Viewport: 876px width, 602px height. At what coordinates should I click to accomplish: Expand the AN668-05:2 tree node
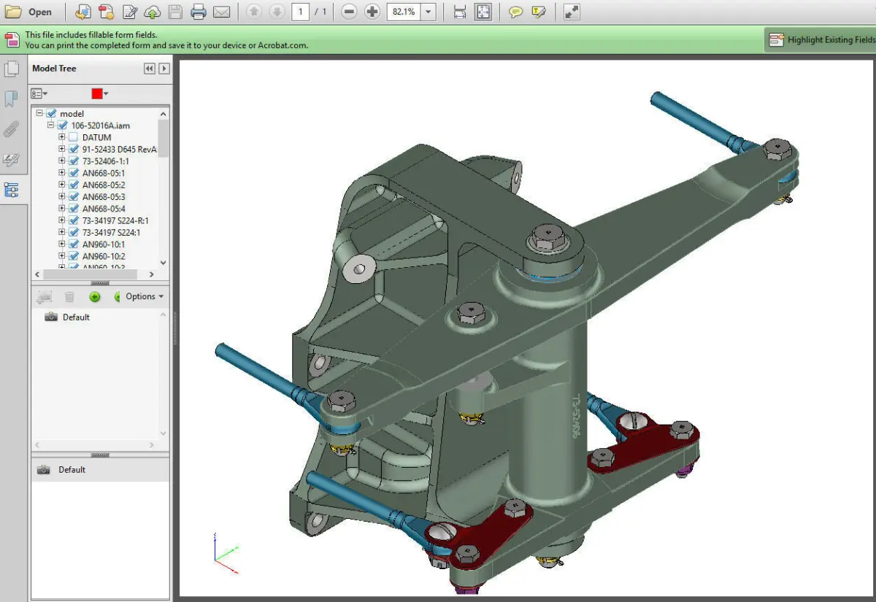[62, 185]
